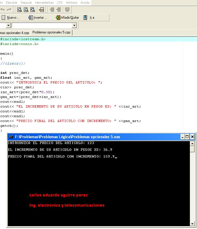Click the "INTRODUZCA EL PRECIO" cout line in code
This screenshot has height=229, width=197.
(51, 82)
